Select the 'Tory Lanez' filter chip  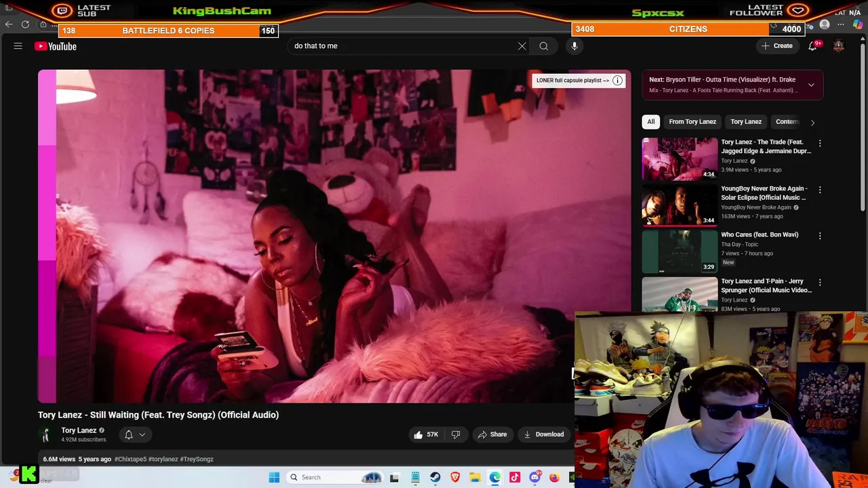746,122
